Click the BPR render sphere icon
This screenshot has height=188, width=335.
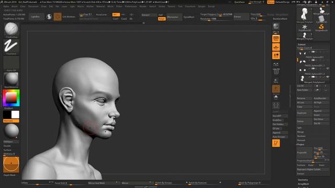[x=276, y=26]
